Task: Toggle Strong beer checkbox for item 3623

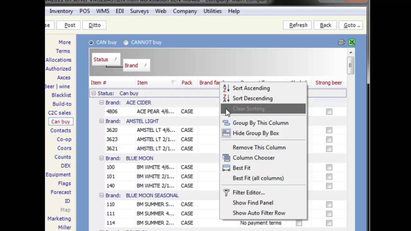Action: pyautogui.click(x=329, y=140)
